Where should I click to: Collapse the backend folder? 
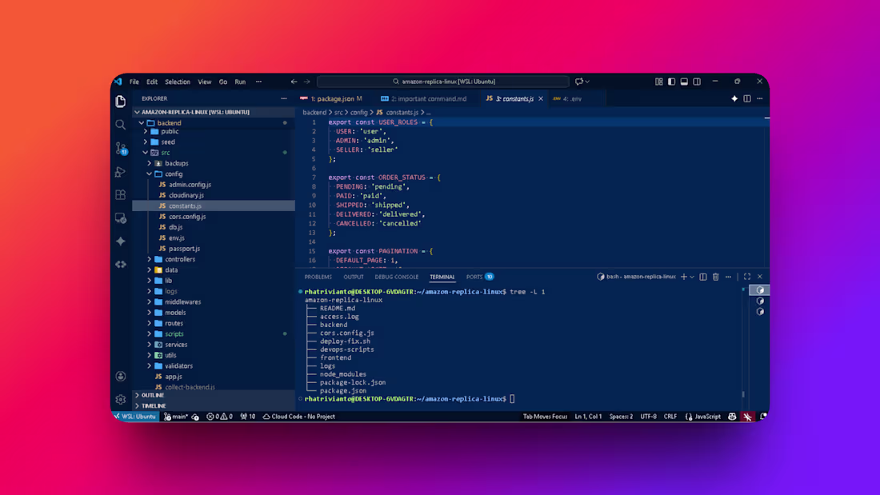142,123
